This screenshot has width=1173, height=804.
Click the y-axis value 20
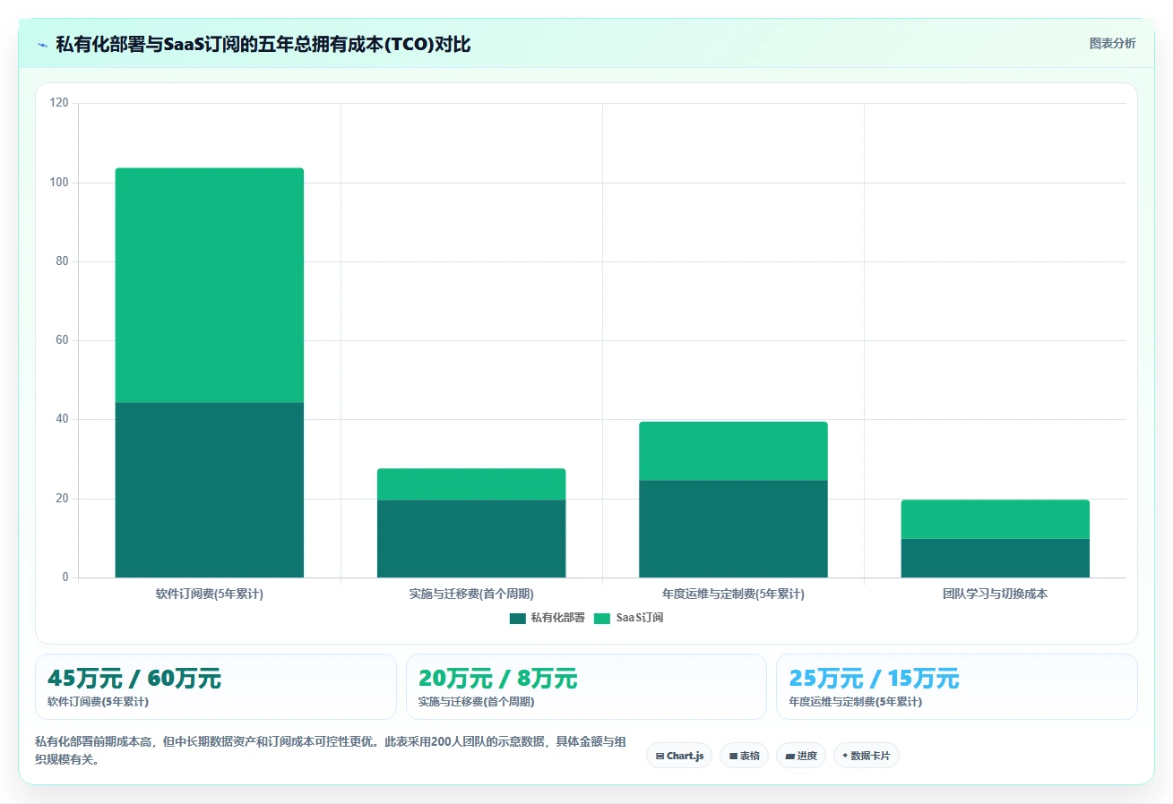point(62,499)
